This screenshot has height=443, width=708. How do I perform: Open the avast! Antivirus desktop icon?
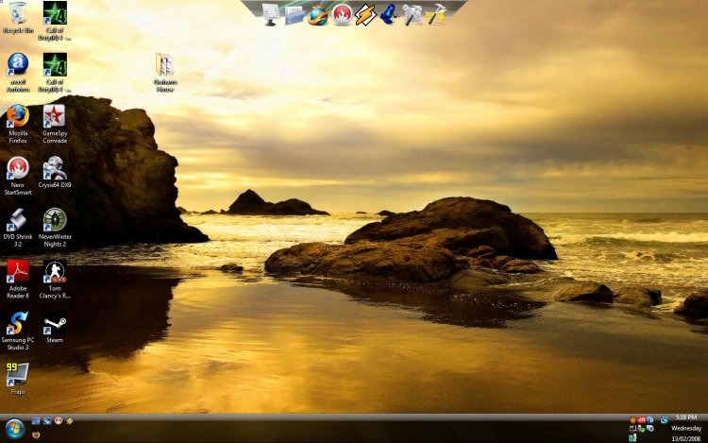tap(17, 65)
